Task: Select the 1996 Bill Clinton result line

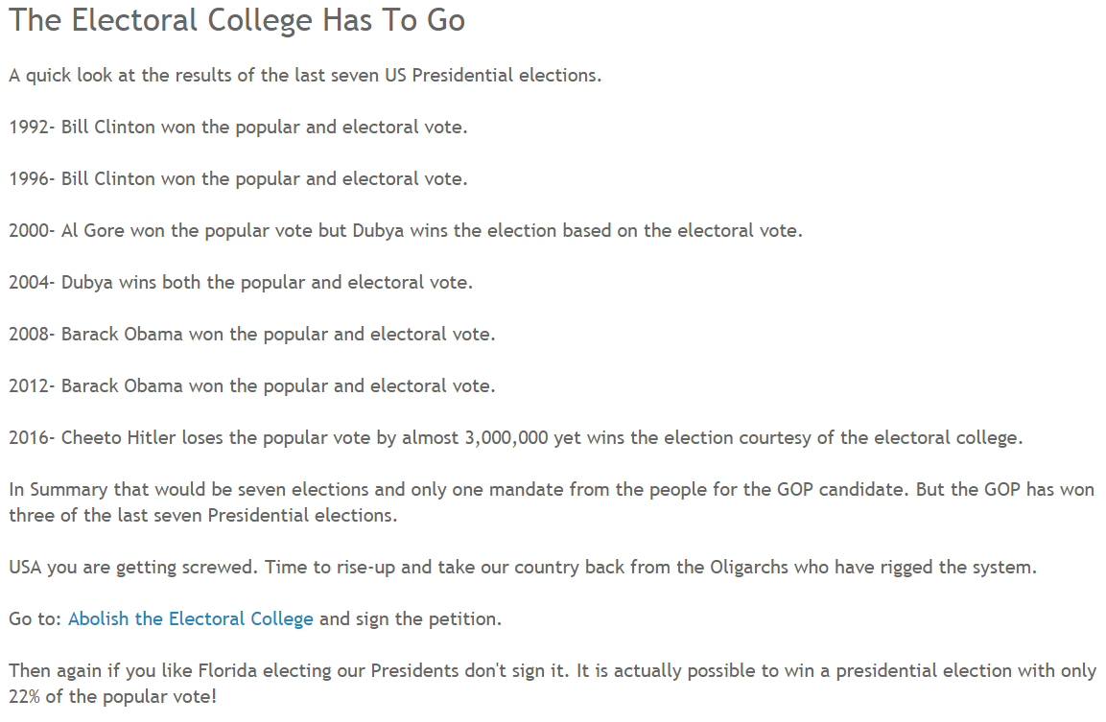Action: point(238,179)
